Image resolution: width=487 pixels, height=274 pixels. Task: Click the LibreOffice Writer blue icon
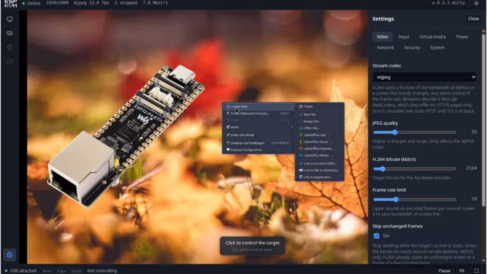click(301, 156)
